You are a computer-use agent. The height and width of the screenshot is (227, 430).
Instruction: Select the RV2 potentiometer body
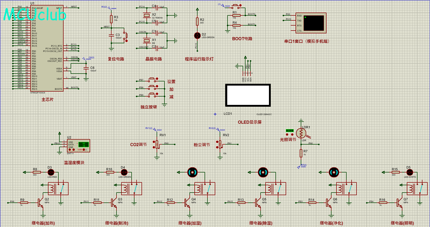tap(220, 144)
